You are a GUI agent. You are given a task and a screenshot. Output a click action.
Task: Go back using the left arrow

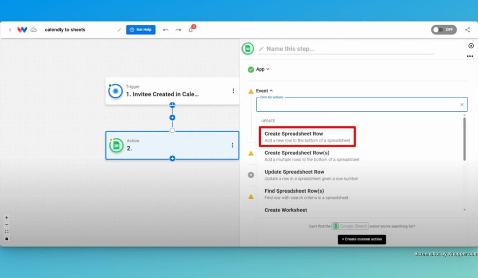10,29
